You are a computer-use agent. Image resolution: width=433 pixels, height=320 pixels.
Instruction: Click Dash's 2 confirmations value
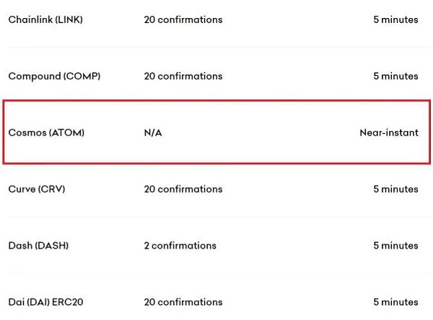[x=180, y=245]
